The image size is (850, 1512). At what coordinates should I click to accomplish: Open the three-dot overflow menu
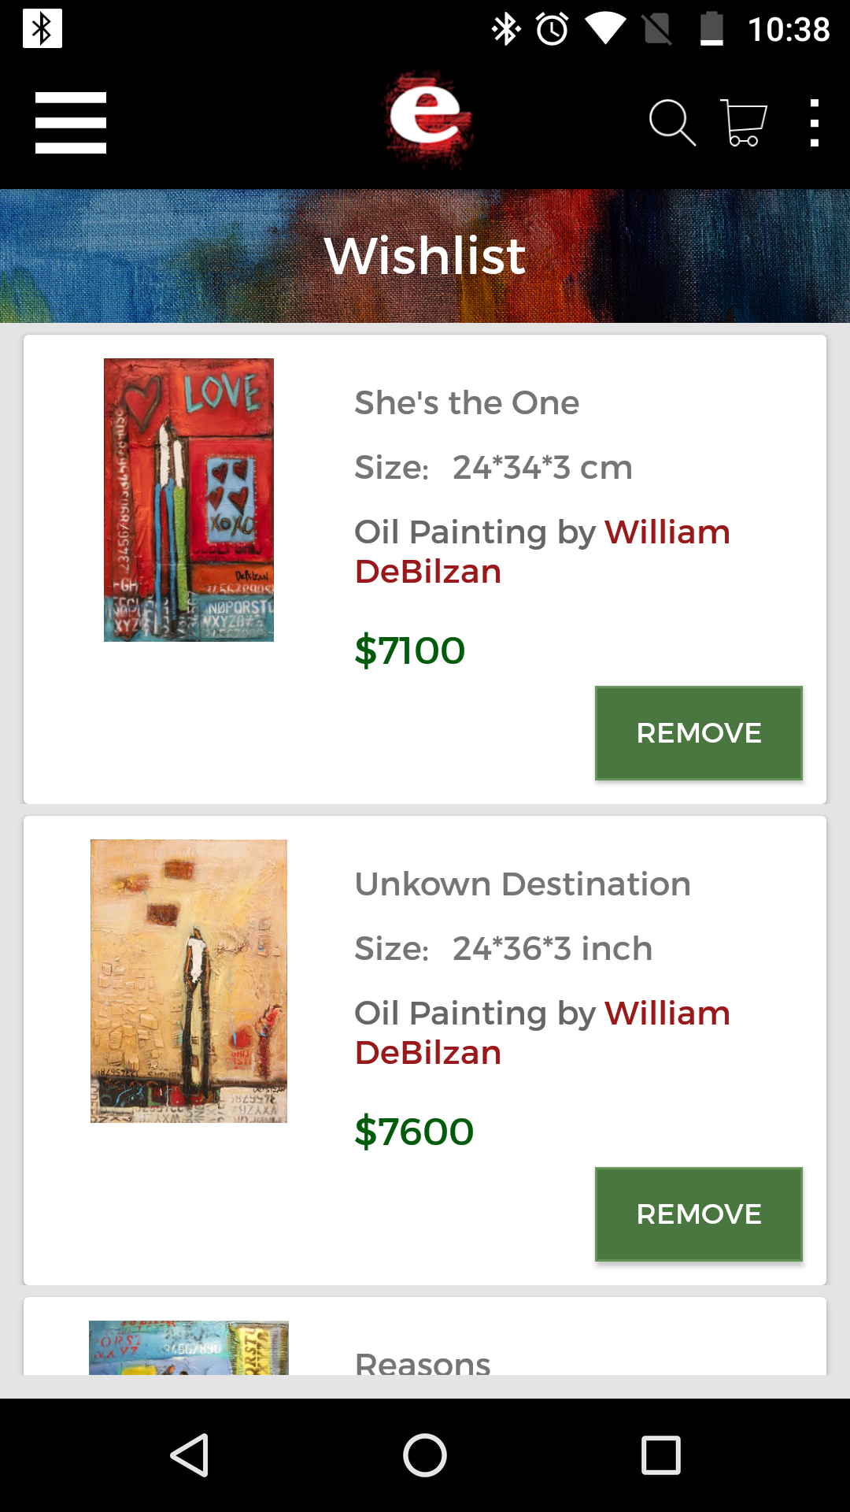click(815, 122)
